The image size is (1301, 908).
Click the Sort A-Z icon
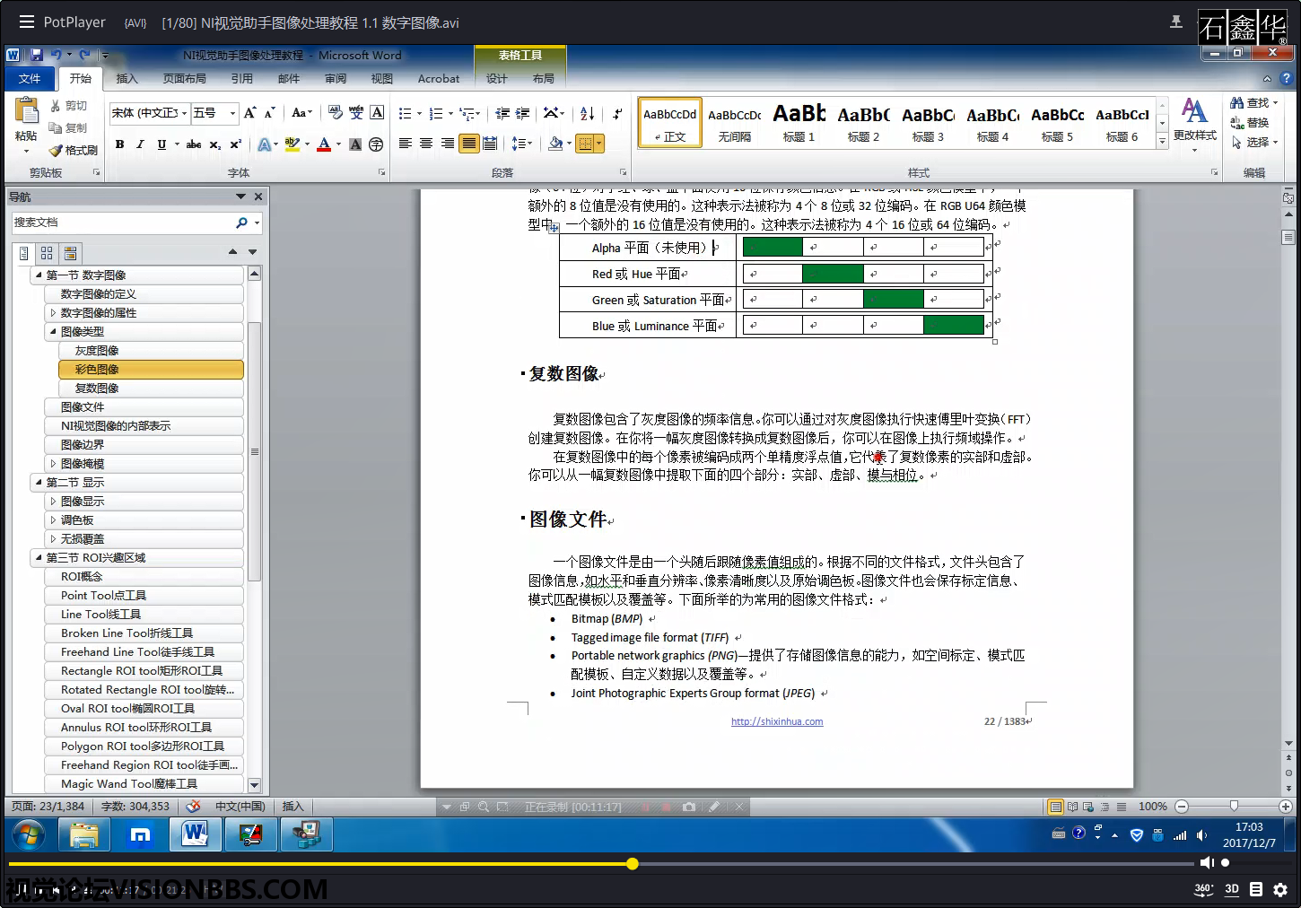tap(587, 113)
